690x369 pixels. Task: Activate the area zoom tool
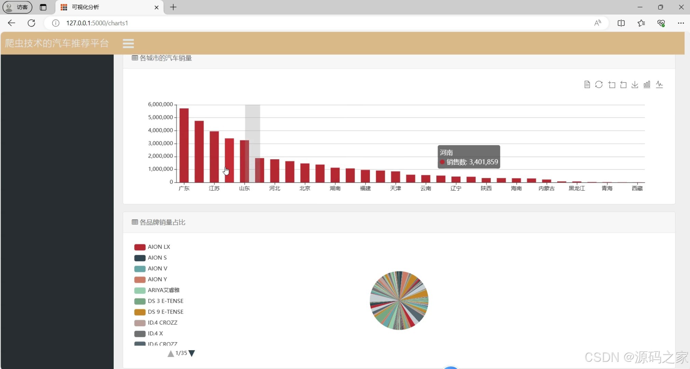tap(611, 84)
